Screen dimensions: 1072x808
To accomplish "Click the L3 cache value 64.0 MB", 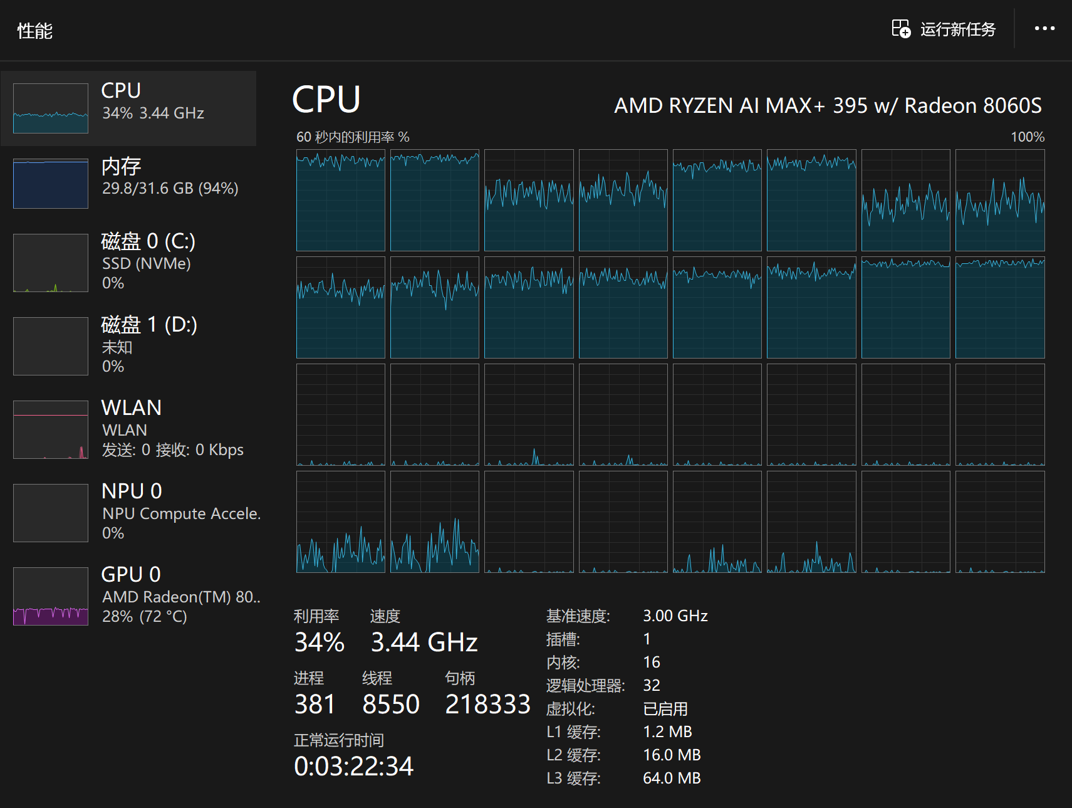I will coord(672,778).
